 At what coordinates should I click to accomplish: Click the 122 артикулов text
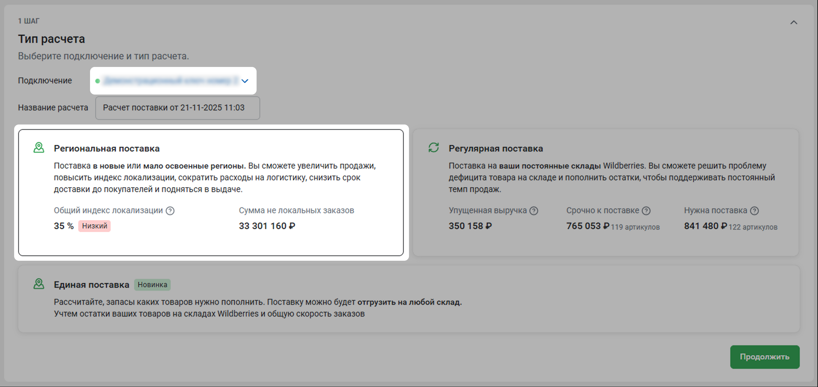(753, 227)
